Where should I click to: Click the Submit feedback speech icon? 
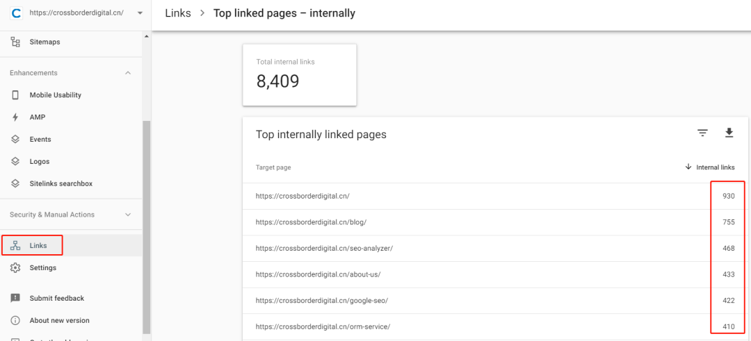point(15,299)
